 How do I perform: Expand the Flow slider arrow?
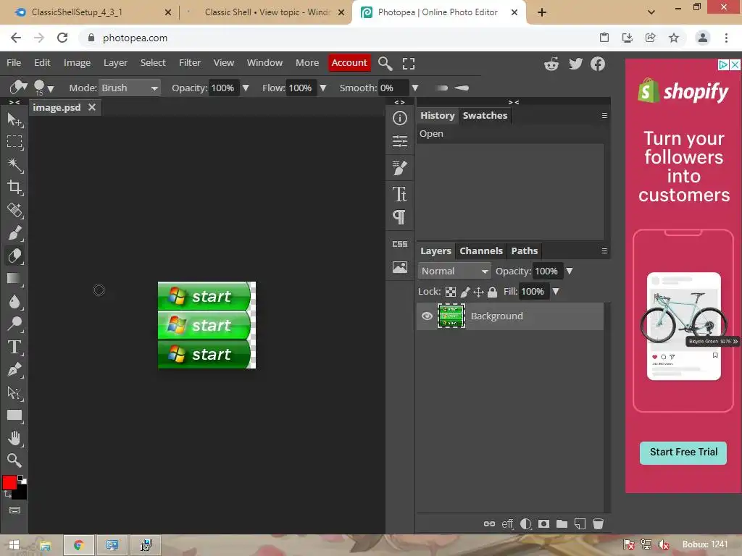[323, 88]
